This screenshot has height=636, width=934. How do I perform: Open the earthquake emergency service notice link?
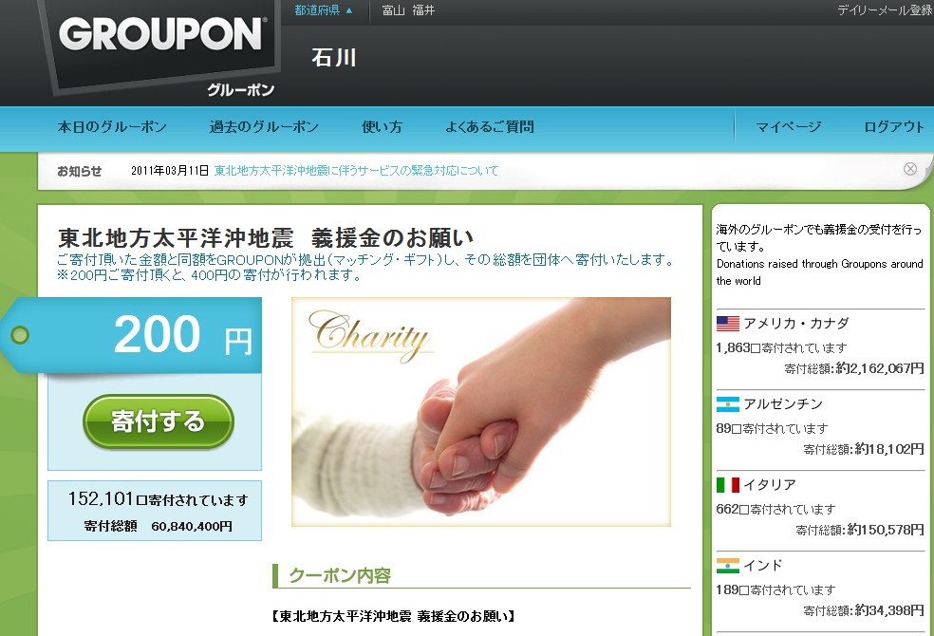356,171
